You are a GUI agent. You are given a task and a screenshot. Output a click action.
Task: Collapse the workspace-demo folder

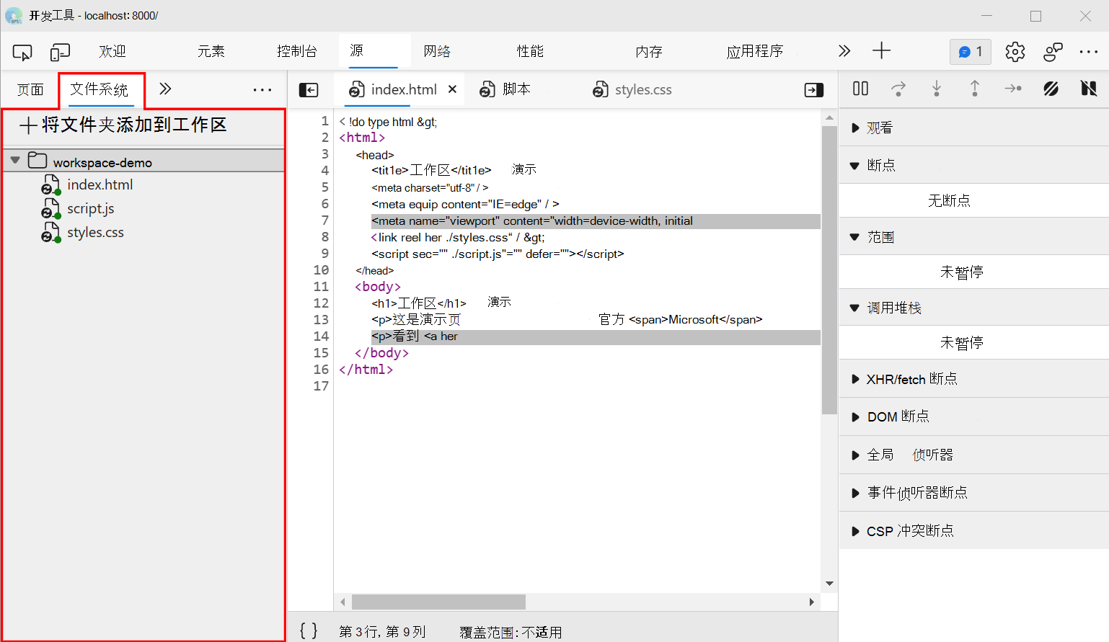tap(15, 161)
